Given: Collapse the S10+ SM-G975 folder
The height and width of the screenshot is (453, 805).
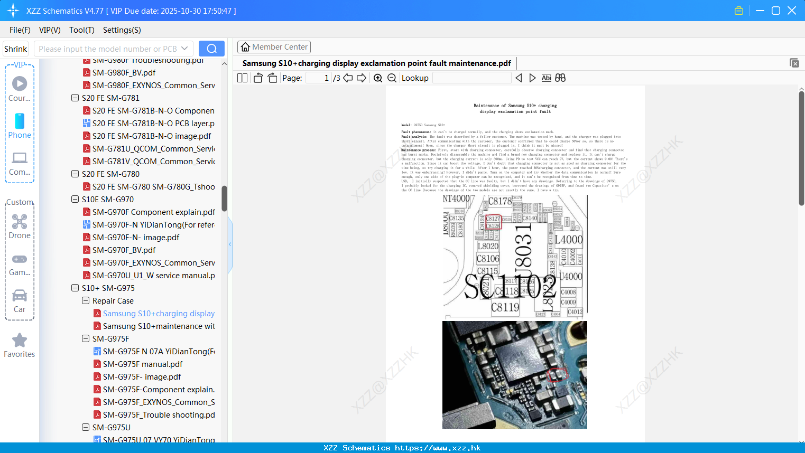Looking at the screenshot, I should click(x=75, y=288).
